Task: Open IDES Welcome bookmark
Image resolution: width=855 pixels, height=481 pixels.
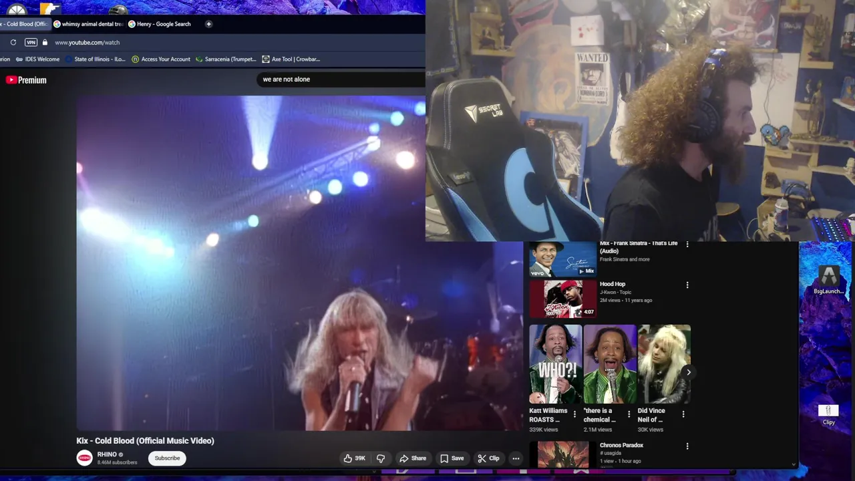Action: click(37, 59)
